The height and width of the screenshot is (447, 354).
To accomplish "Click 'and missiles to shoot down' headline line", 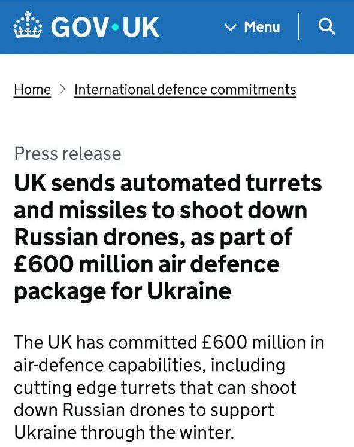I will [x=161, y=210].
